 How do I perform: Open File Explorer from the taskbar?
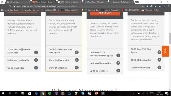[x=23, y=93]
